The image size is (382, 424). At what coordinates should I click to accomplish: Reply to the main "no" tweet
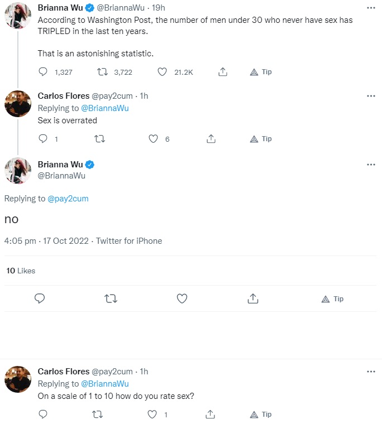(40, 298)
